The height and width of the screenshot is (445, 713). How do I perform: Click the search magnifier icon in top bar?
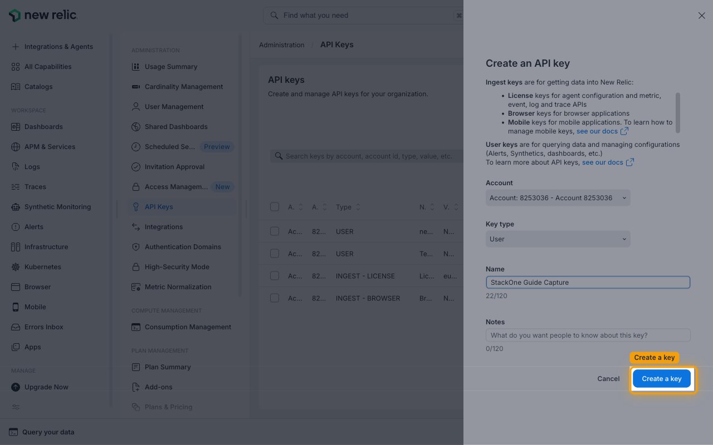coord(274,16)
